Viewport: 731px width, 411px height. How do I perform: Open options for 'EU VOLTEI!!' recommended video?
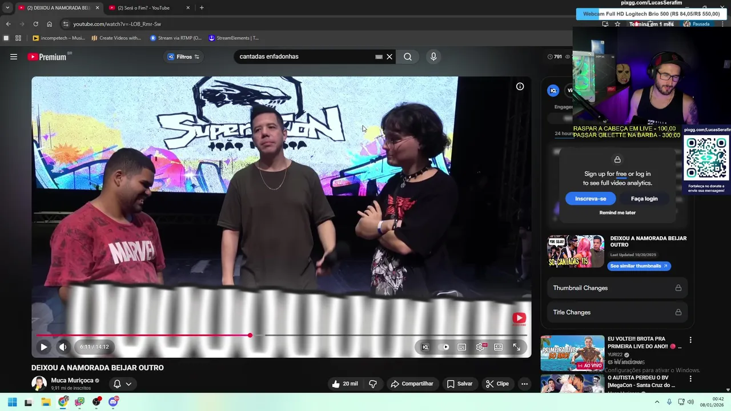[x=690, y=340]
